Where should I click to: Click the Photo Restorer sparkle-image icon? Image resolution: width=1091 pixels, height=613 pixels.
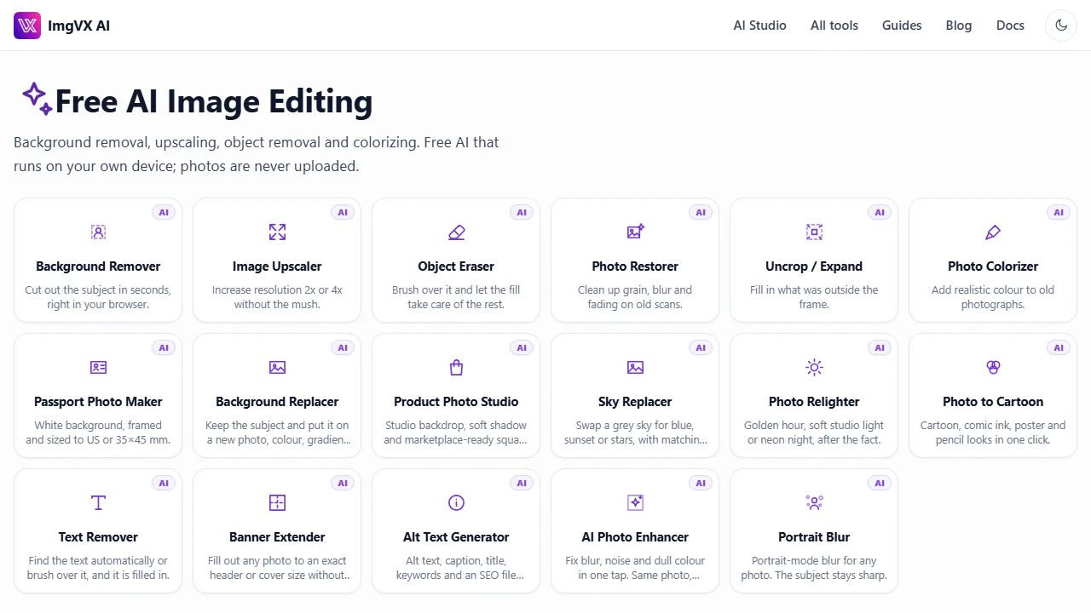click(635, 232)
